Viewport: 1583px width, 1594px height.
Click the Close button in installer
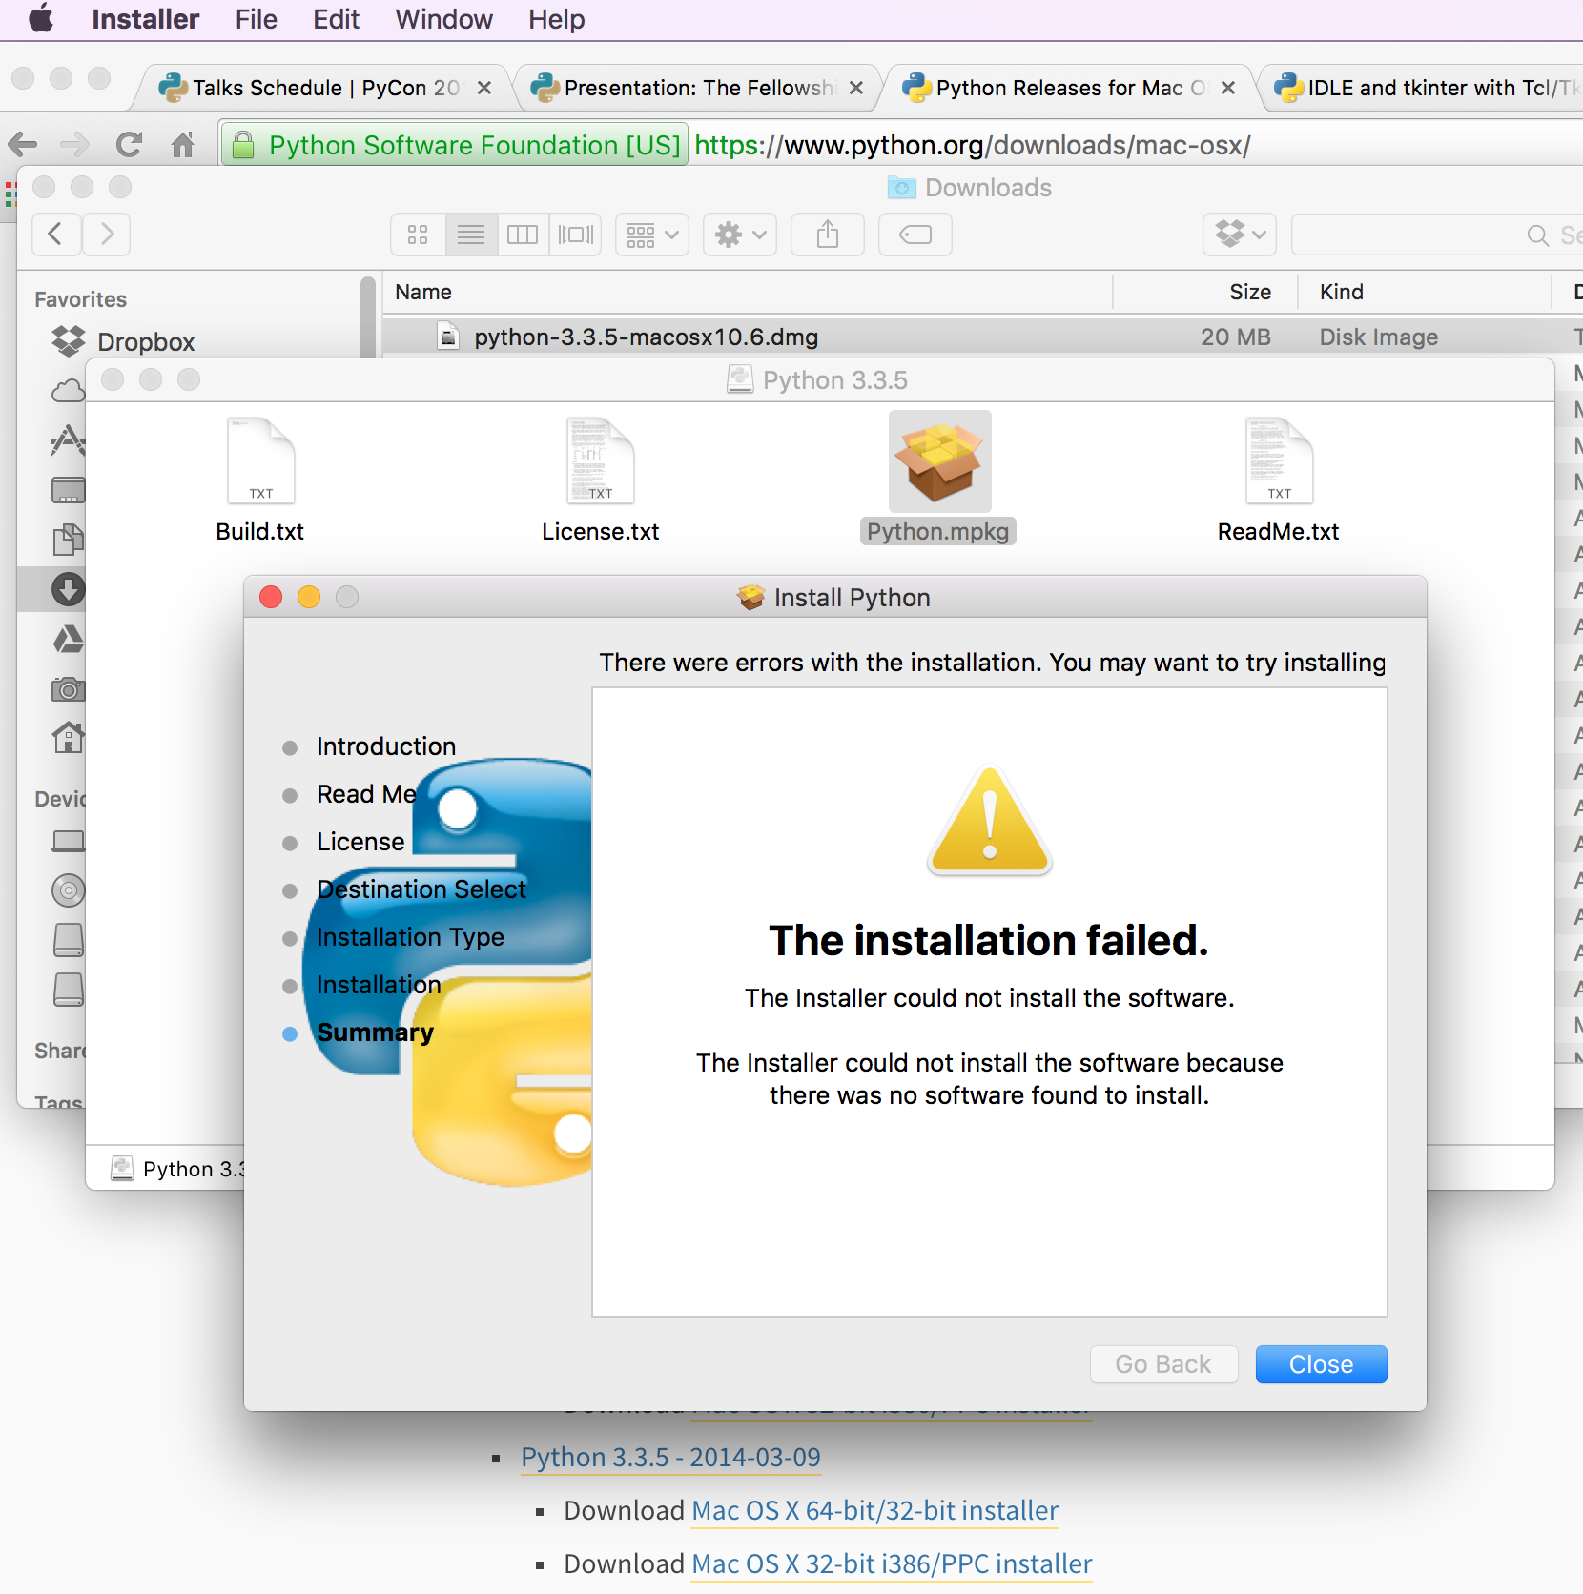pyautogui.click(x=1321, y=1364)
